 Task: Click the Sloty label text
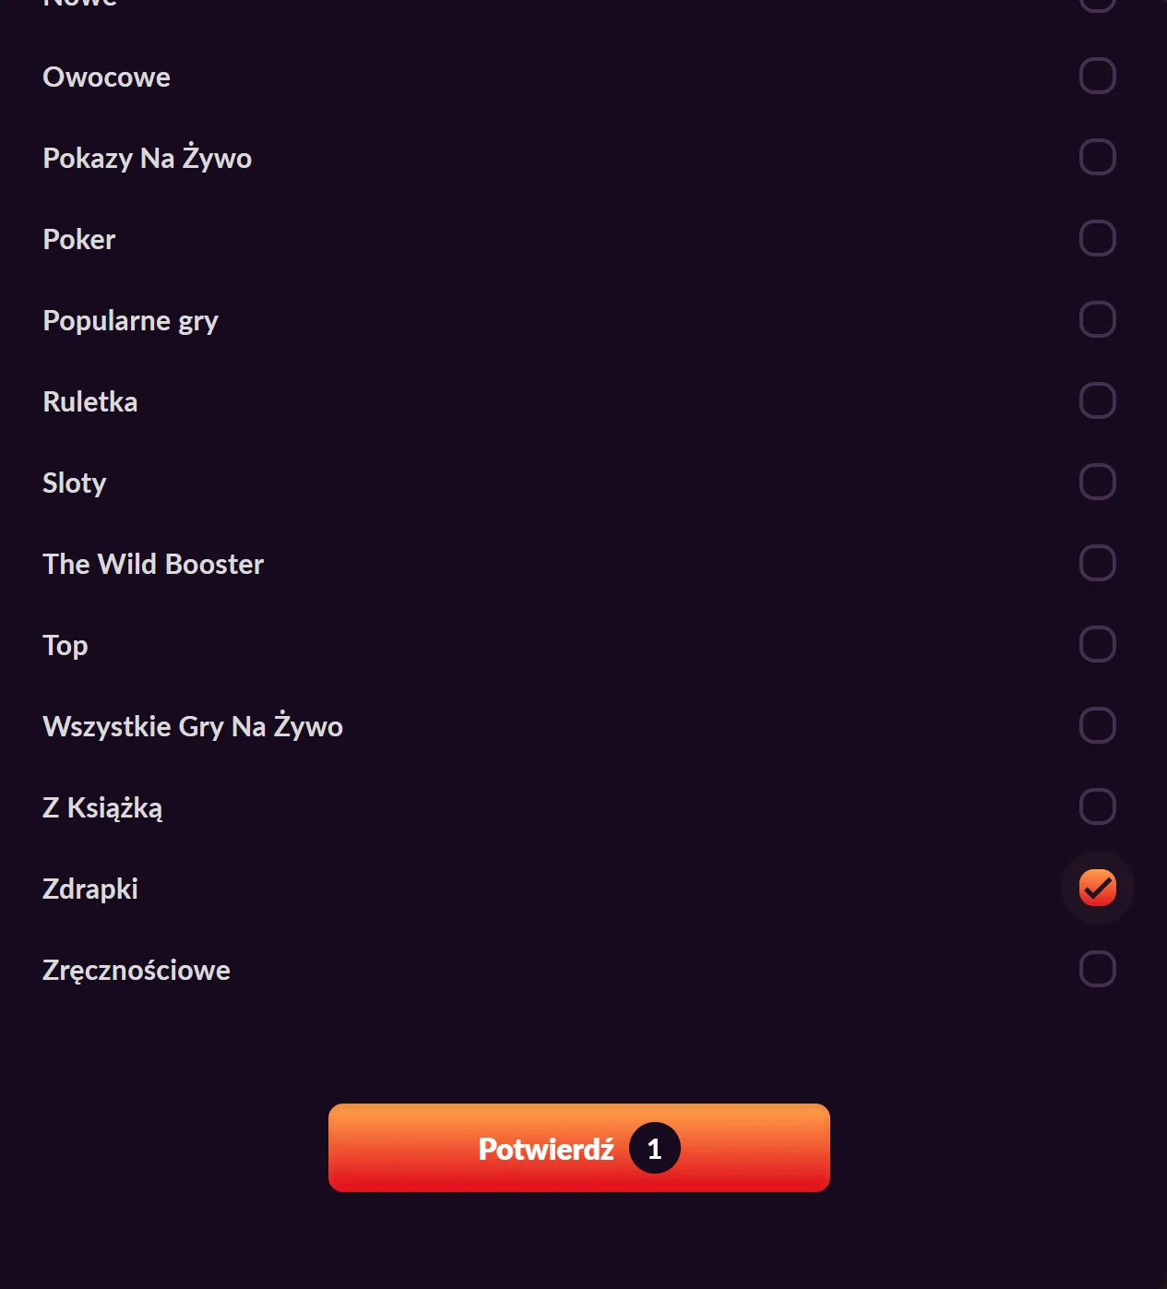click(x=74, y=482)
